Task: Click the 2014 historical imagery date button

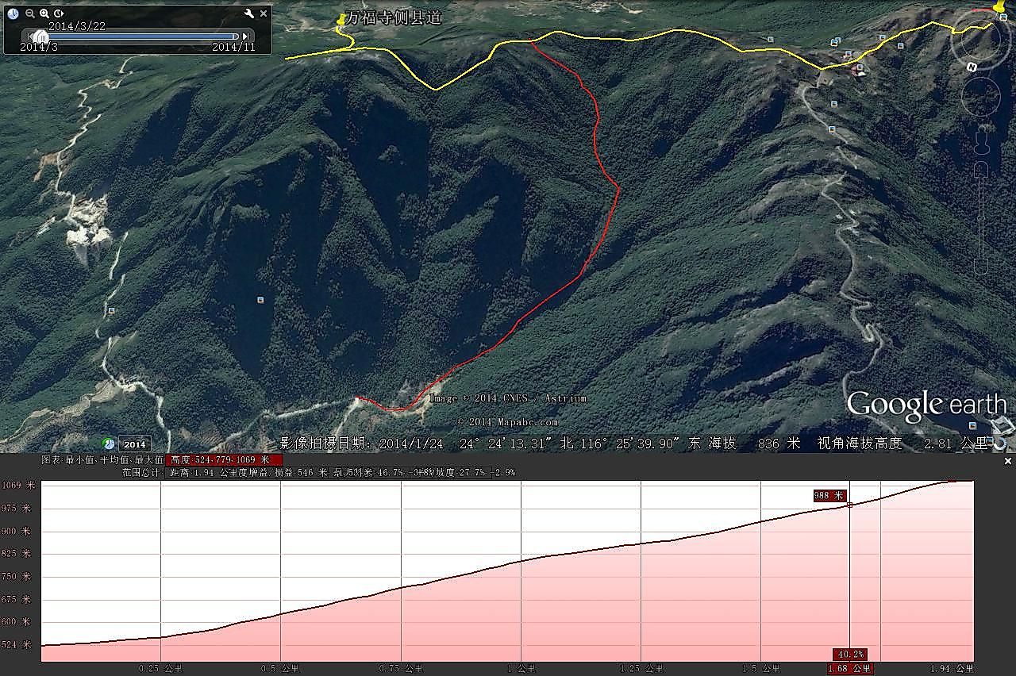Action: [134, 444]
